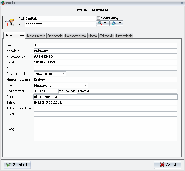Switch to the Dane firmowe tab
The height and width of the screenshot is (171, 185).
tap(36, 36)
